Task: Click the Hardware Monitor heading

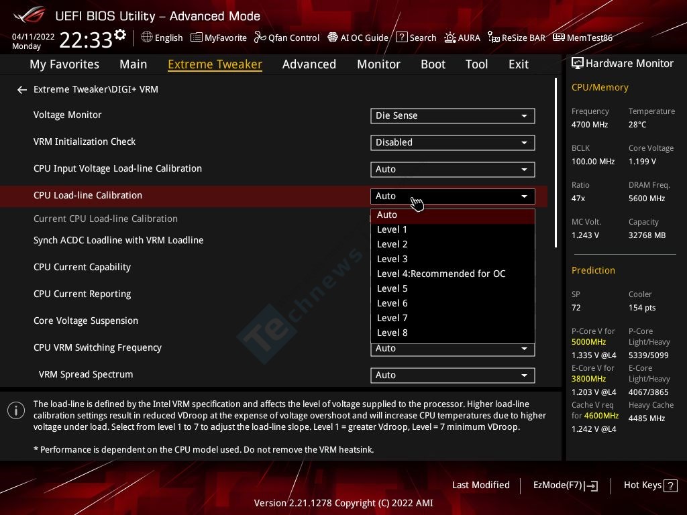Action: pyautogui.click(x=629, y=64)
